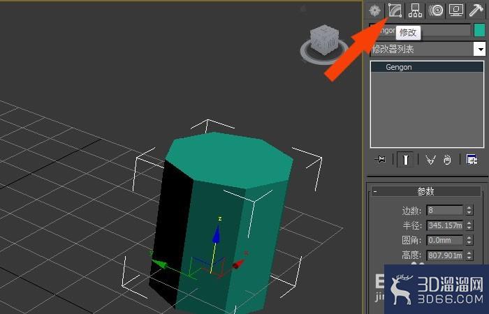This screenshot has width=489, height=314.
Task: Open the Hierarchy panel tab
Action: (x=415, y=10)
